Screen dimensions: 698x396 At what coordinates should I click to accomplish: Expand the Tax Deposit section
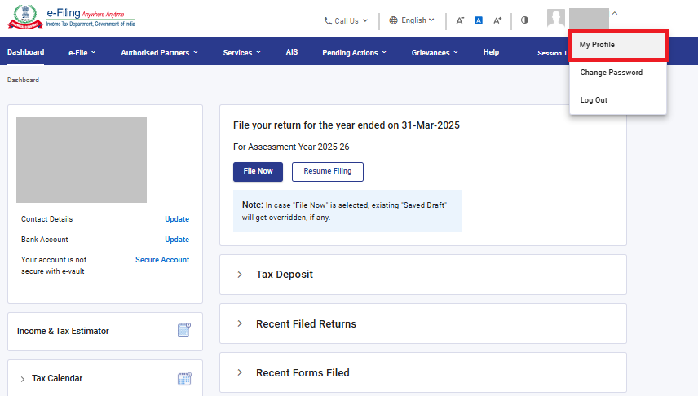pyautogui.click(x=285, y=275)
